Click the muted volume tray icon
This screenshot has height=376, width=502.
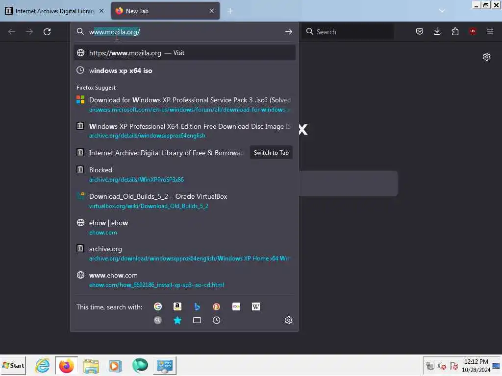(442, 366)
